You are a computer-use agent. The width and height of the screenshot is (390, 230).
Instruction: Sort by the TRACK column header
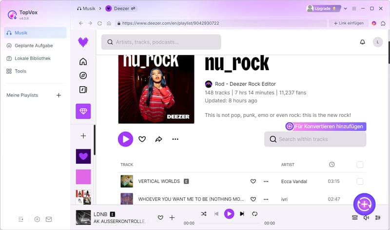[127, 165]
